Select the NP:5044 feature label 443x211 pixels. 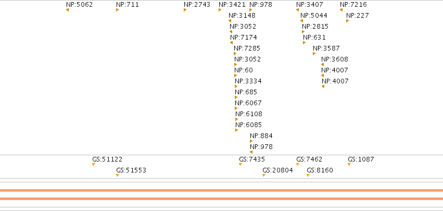tap(314, 16)
